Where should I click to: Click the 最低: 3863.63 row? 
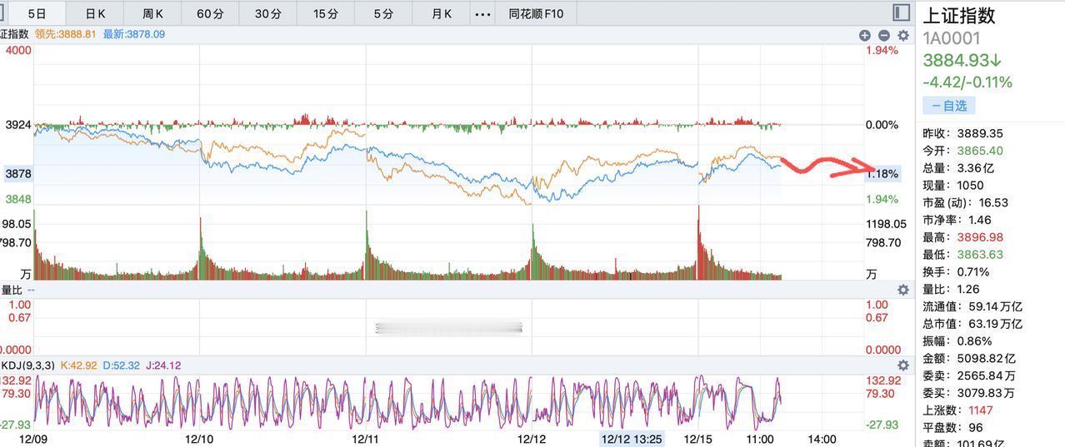click(x=962, y=255)
